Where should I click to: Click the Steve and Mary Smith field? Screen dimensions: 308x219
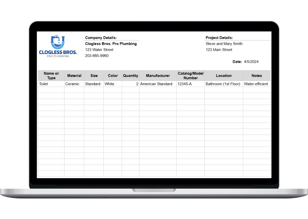[x=224, y=44]
